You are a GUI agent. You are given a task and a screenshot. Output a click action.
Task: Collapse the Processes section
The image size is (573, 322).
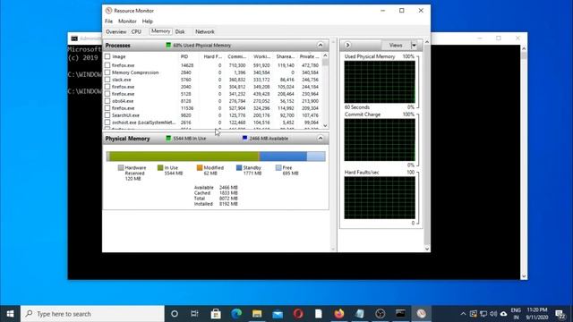click(321, 46)
